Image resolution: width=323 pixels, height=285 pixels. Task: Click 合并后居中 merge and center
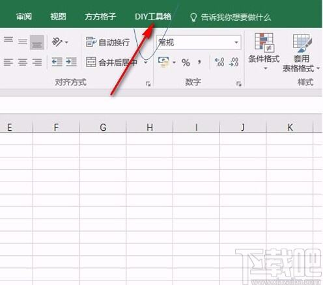[x=112, y=62]
